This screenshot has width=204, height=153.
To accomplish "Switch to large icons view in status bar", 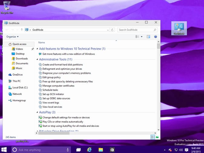I will coord(157,137).
